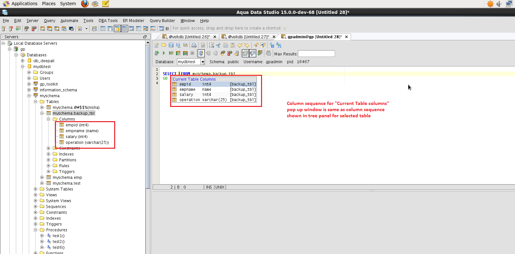Toggle the pressed grid view button in main toolbar
Image resolution: width=515 pixels, height=254 pixels.
tap(124, 29)
